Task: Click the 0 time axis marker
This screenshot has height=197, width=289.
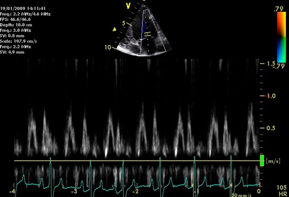Action: point(259,191)
